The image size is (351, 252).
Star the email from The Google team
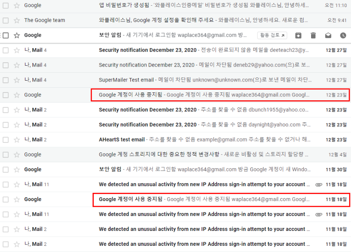[17, 21]
